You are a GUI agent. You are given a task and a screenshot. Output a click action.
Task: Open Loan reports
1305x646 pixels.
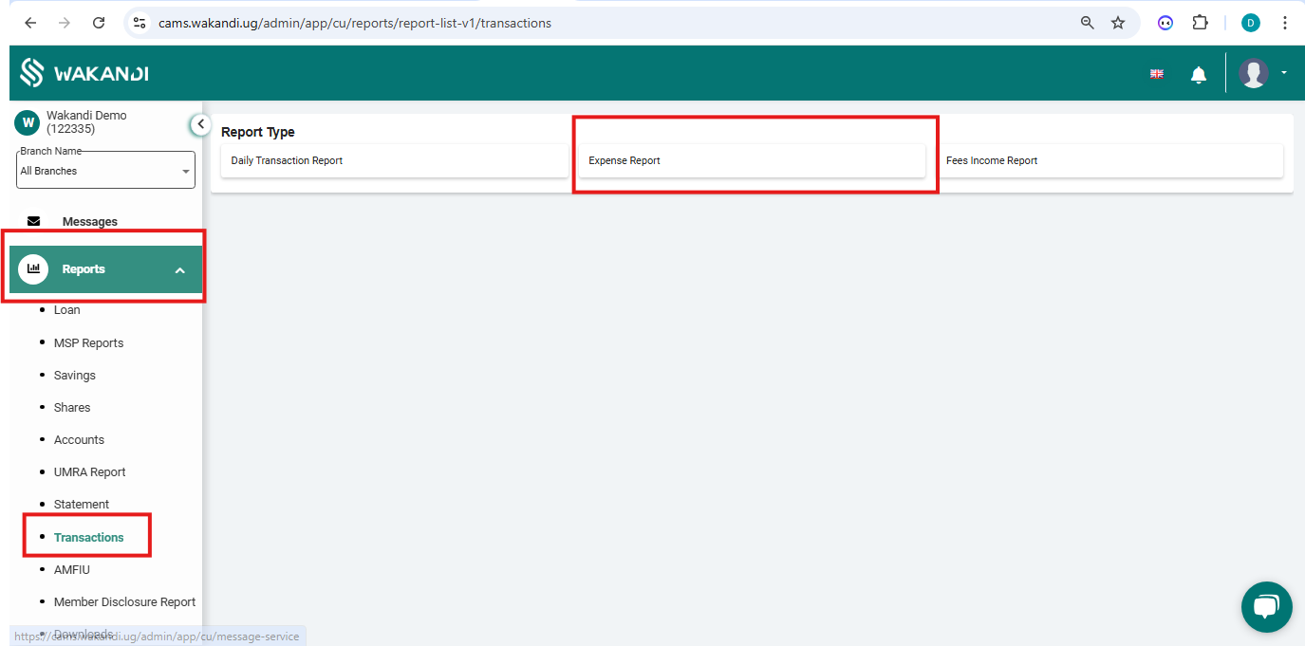point(66,310)
